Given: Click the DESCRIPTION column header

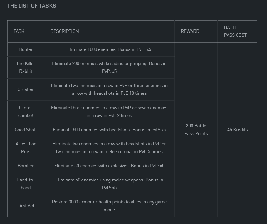Looking at the screenshot, I should click(65, 31).
